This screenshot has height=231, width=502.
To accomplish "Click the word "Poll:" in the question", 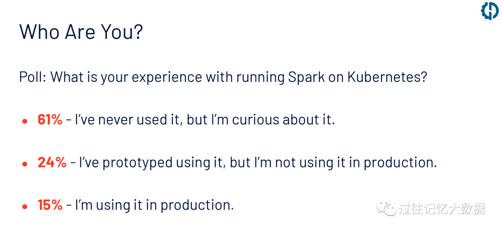I will click(x=33, y=77).
